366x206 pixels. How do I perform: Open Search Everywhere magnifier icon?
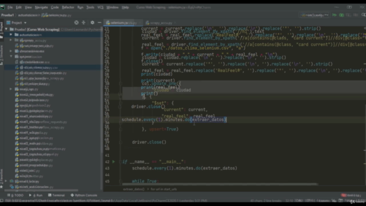click(364, 15)
